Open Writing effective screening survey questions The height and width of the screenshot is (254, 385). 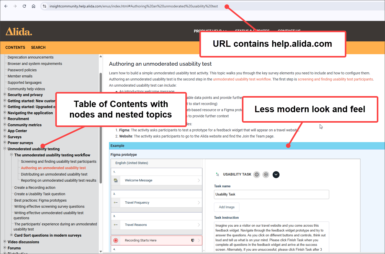pos(49,206)
